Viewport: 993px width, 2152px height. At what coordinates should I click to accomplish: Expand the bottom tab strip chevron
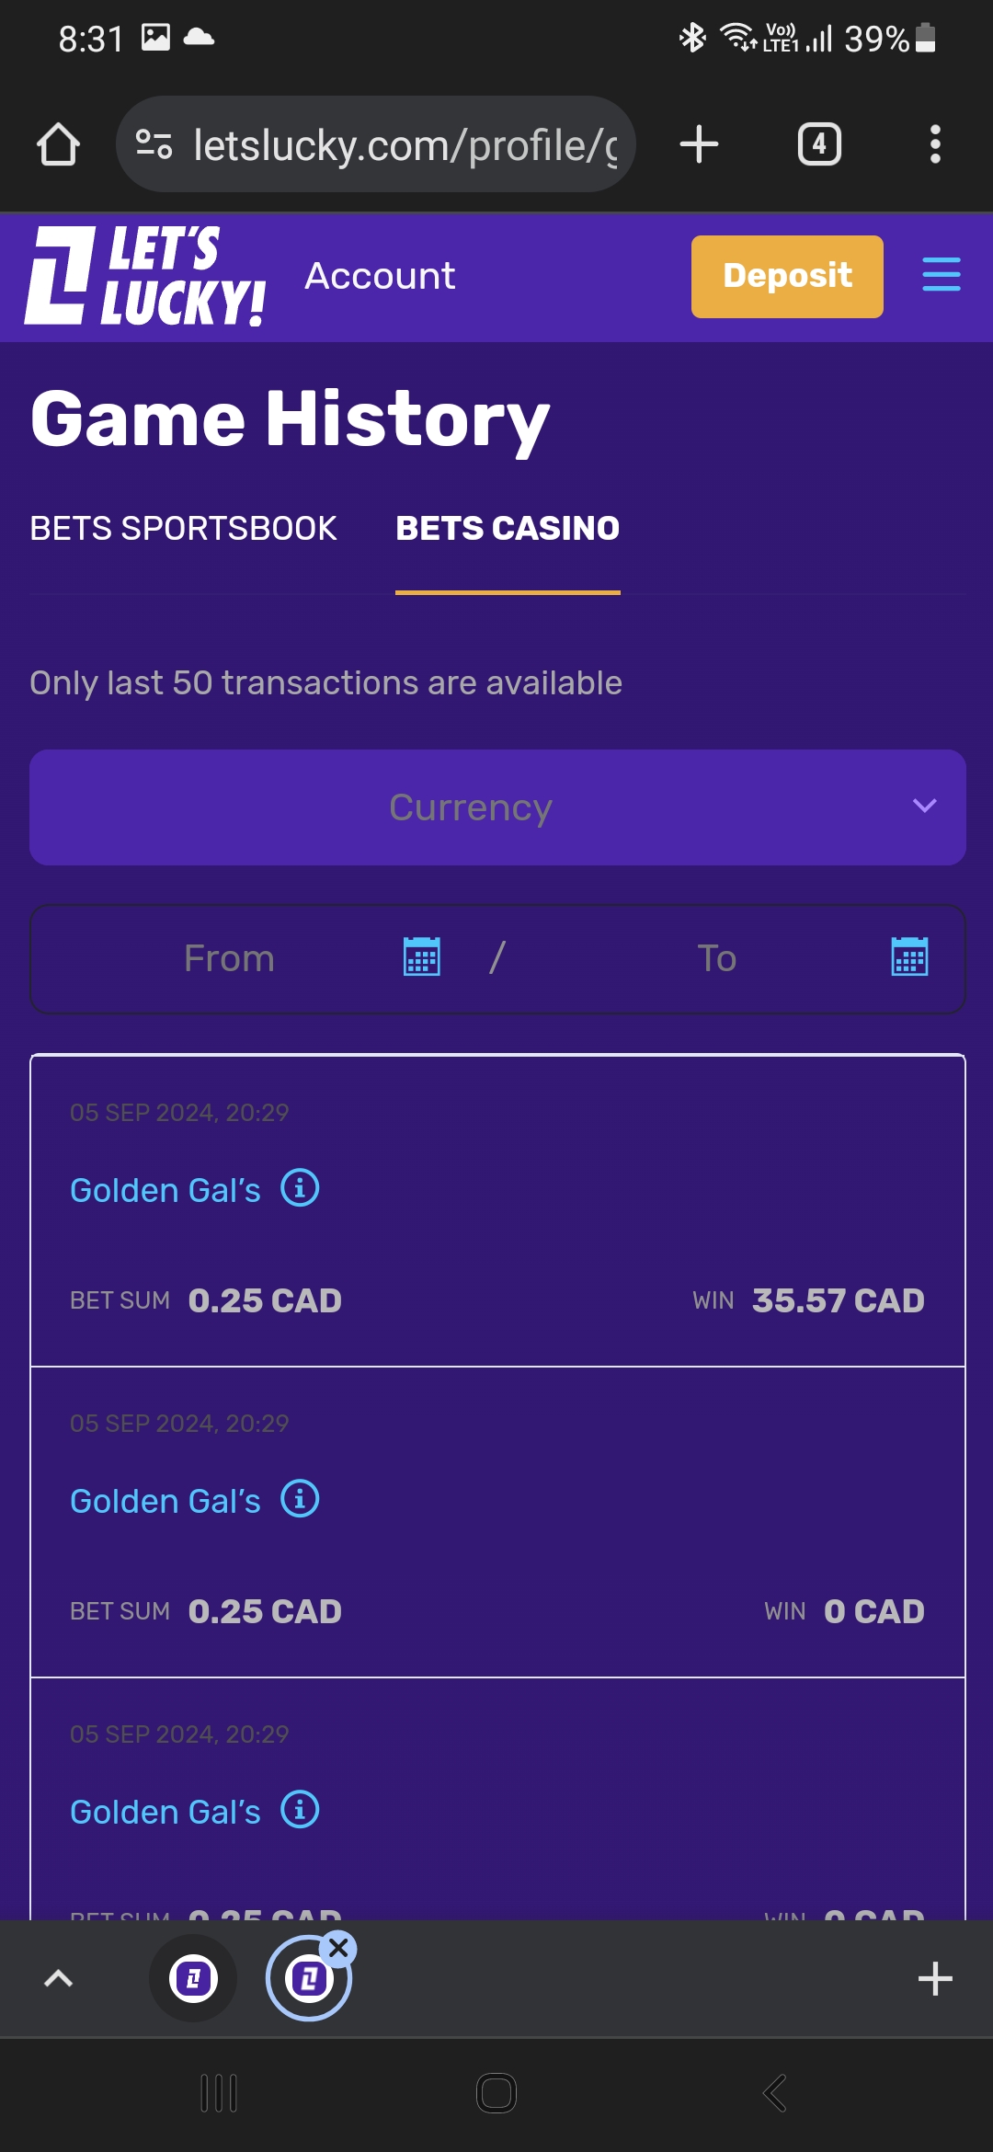(58, 1978)
